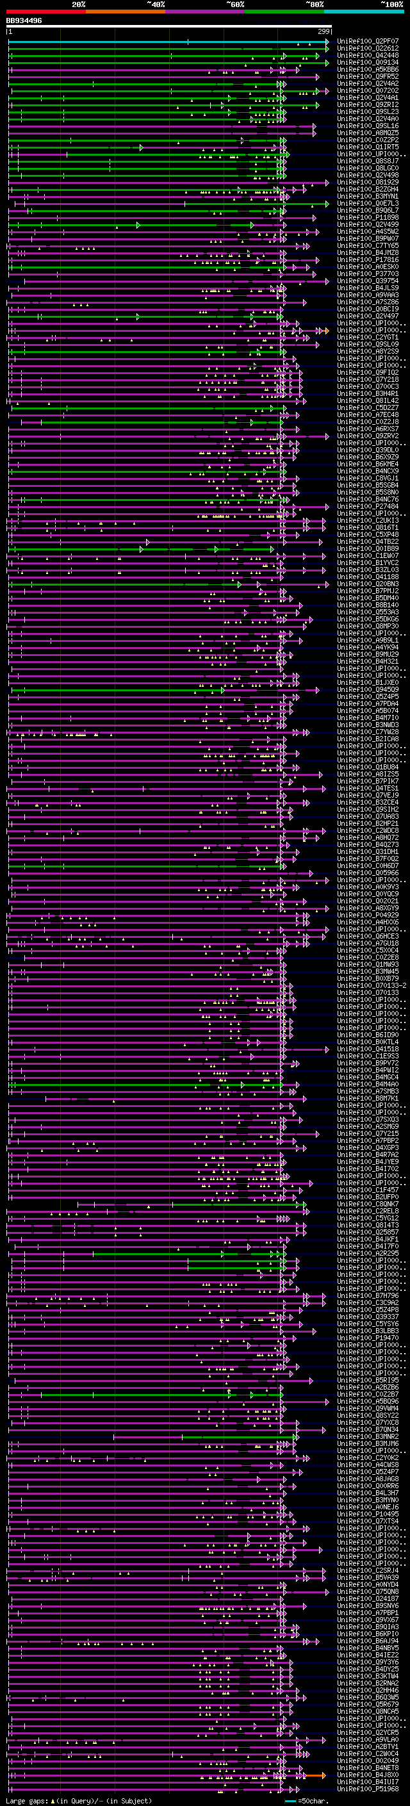The image size is (410, 1806).
Task: Click the green ~80% identity legend bar
Action: pos(284,12)
